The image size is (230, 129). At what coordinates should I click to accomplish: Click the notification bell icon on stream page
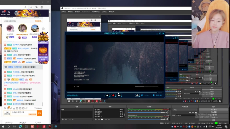(x=9, y=12)
